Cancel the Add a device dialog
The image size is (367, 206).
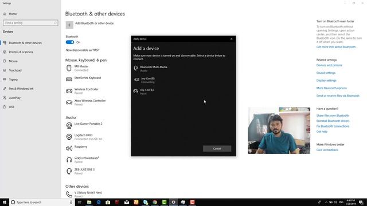pyautogui.click(x=217, y=149)
